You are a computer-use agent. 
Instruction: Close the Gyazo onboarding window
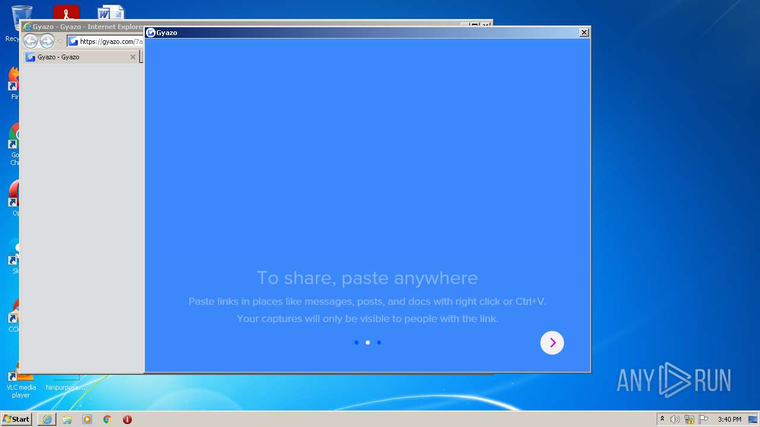pyautogui.click(x=584, y=33)
